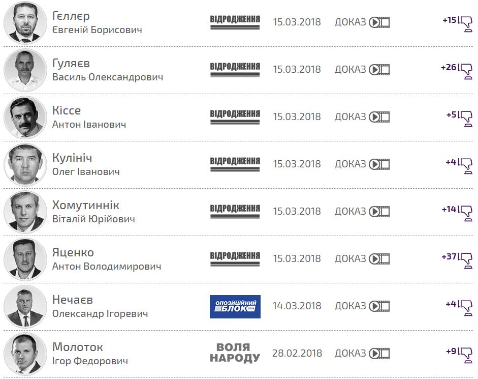
Task: Click the 28.02.2018 date in Молоток's row
Action: pyautogui.click(x=297, y=352)
